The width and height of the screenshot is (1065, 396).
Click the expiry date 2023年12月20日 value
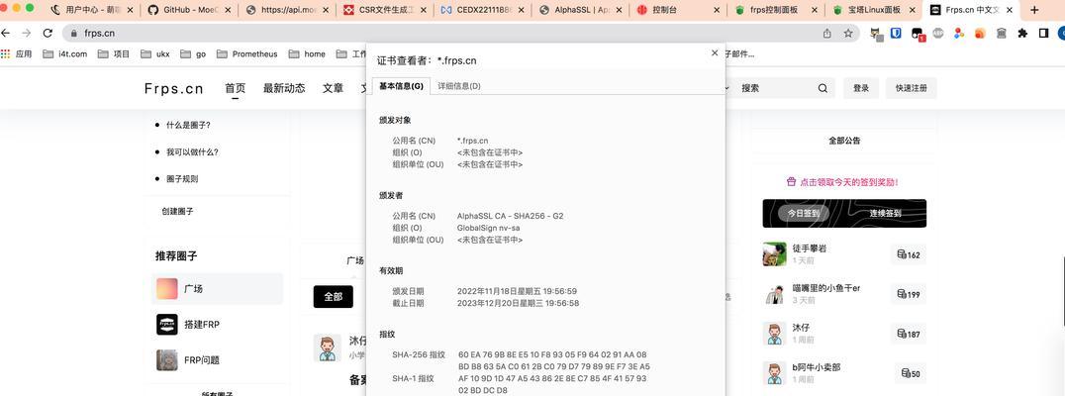tap(519, 303)
